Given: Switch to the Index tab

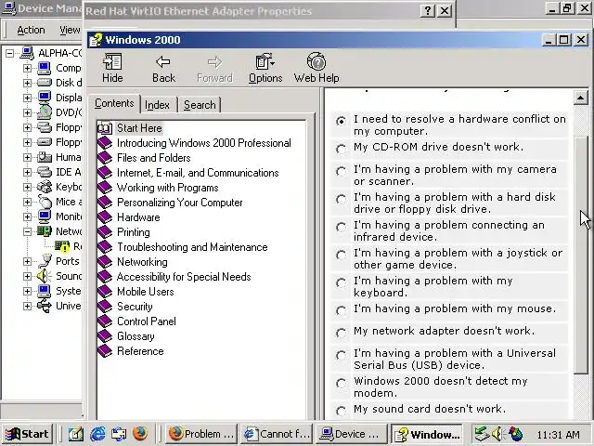Looking at the screenshot, I should point(157,105).
